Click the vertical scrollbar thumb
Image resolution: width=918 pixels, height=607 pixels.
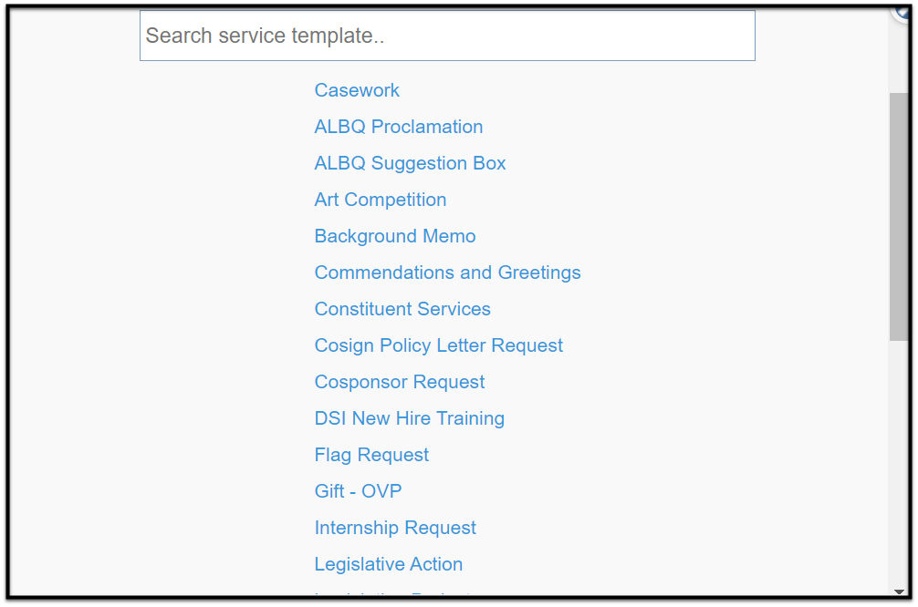click(898, 216)
